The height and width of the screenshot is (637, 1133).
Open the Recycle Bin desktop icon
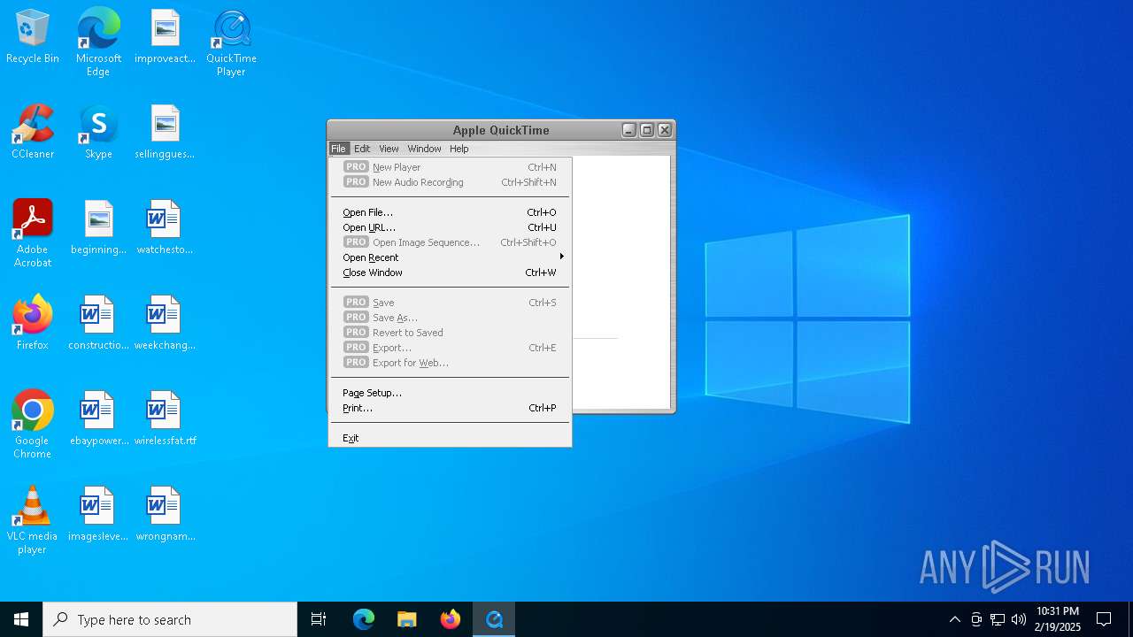pos(33,37)
